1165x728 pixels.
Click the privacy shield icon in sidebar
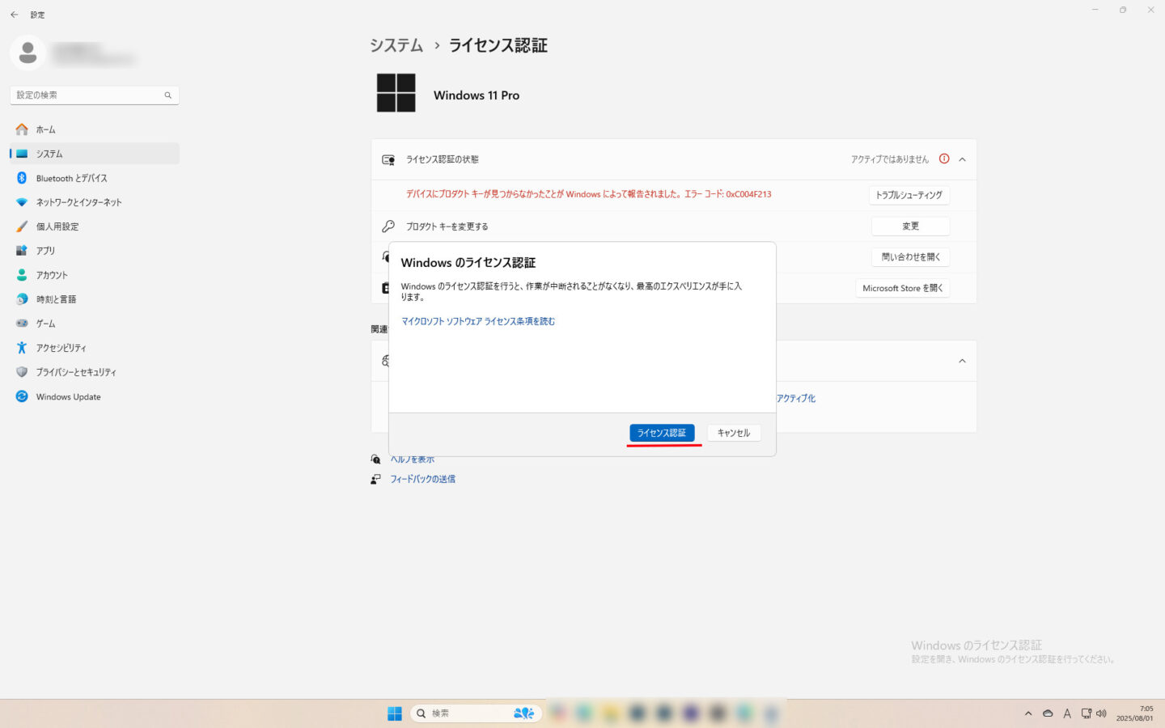(x=22, y=372)
